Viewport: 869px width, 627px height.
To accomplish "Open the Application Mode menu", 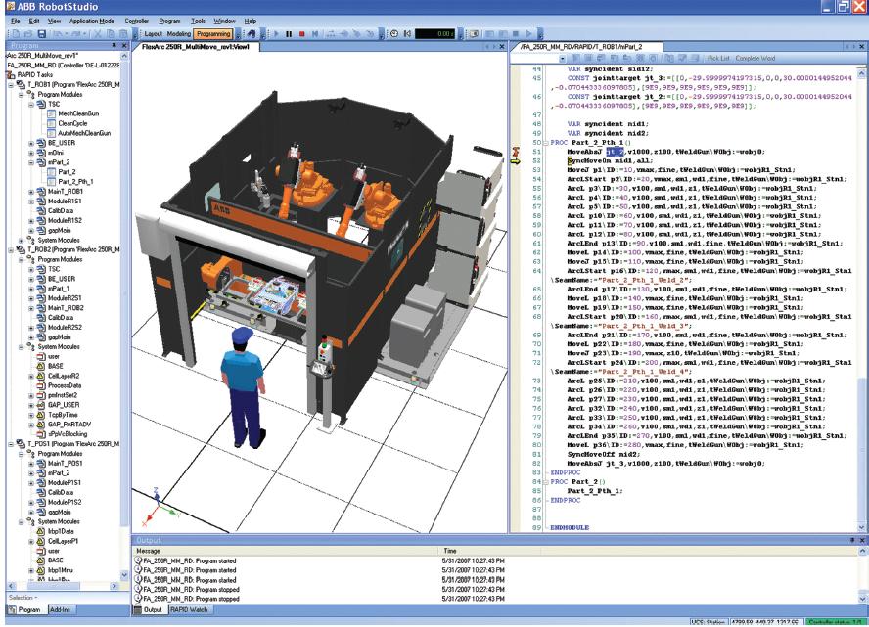I will (x=91, y=22).
